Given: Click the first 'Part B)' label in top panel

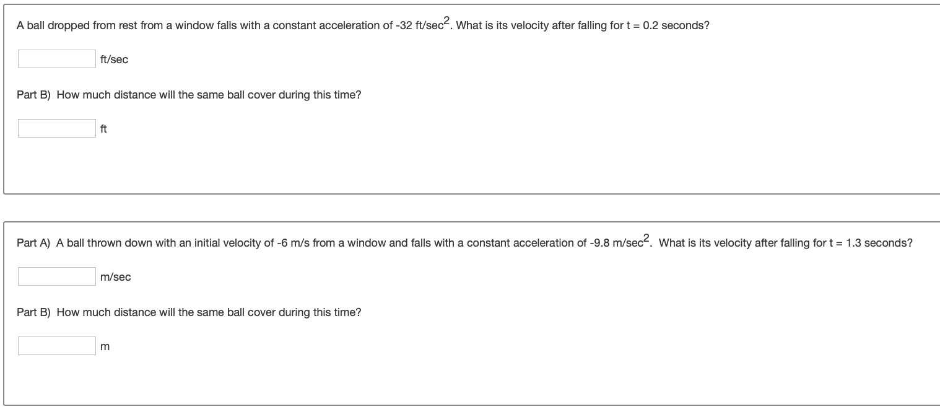Looking at the screenshot, I should [34, 95].
